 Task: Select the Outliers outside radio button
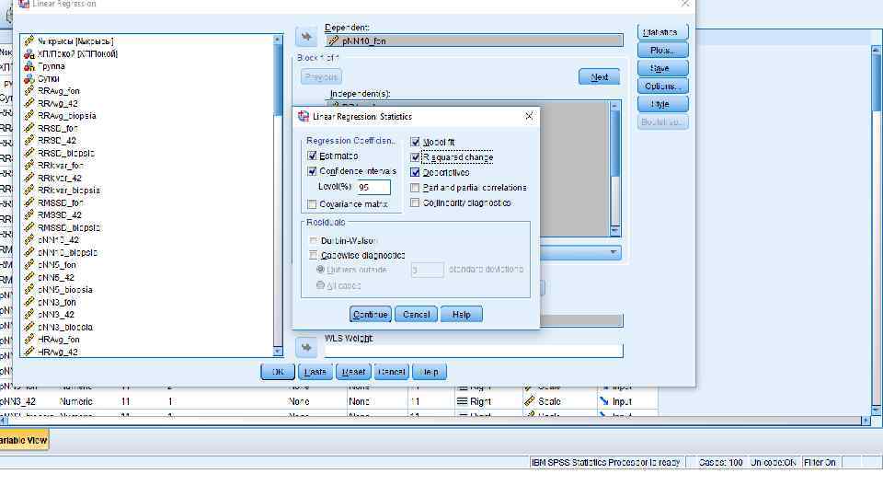point(320,270)
